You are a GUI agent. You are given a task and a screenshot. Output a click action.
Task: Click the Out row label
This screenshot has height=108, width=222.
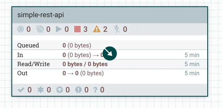point(22,73)
